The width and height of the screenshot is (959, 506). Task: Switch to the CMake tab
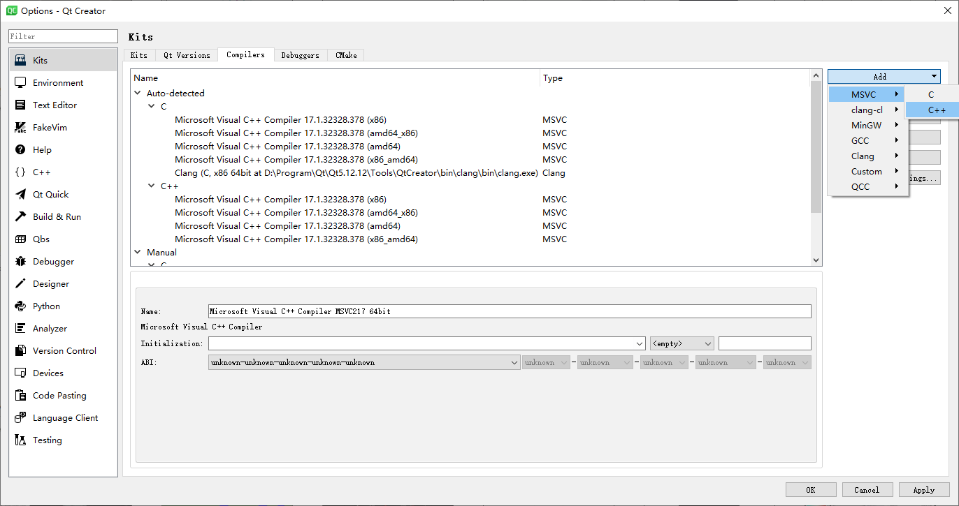pyautogui.click(x=346, y=55)
